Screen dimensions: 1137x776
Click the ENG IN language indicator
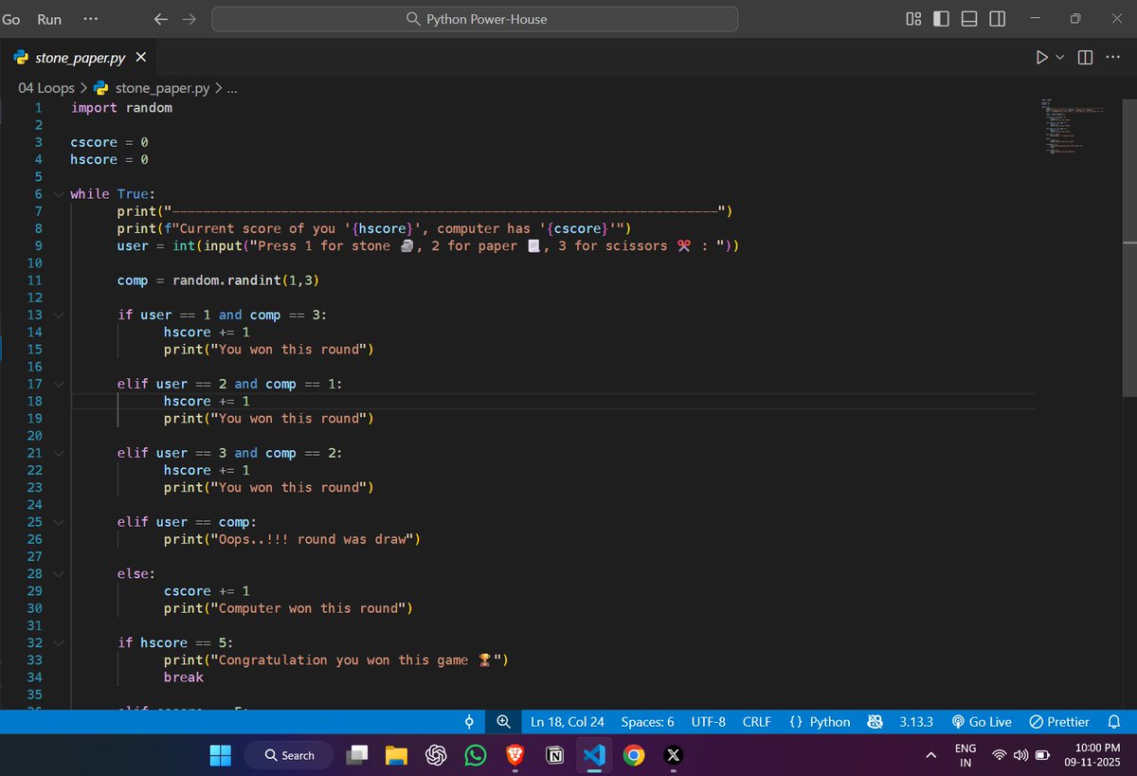tap(966, 755)
